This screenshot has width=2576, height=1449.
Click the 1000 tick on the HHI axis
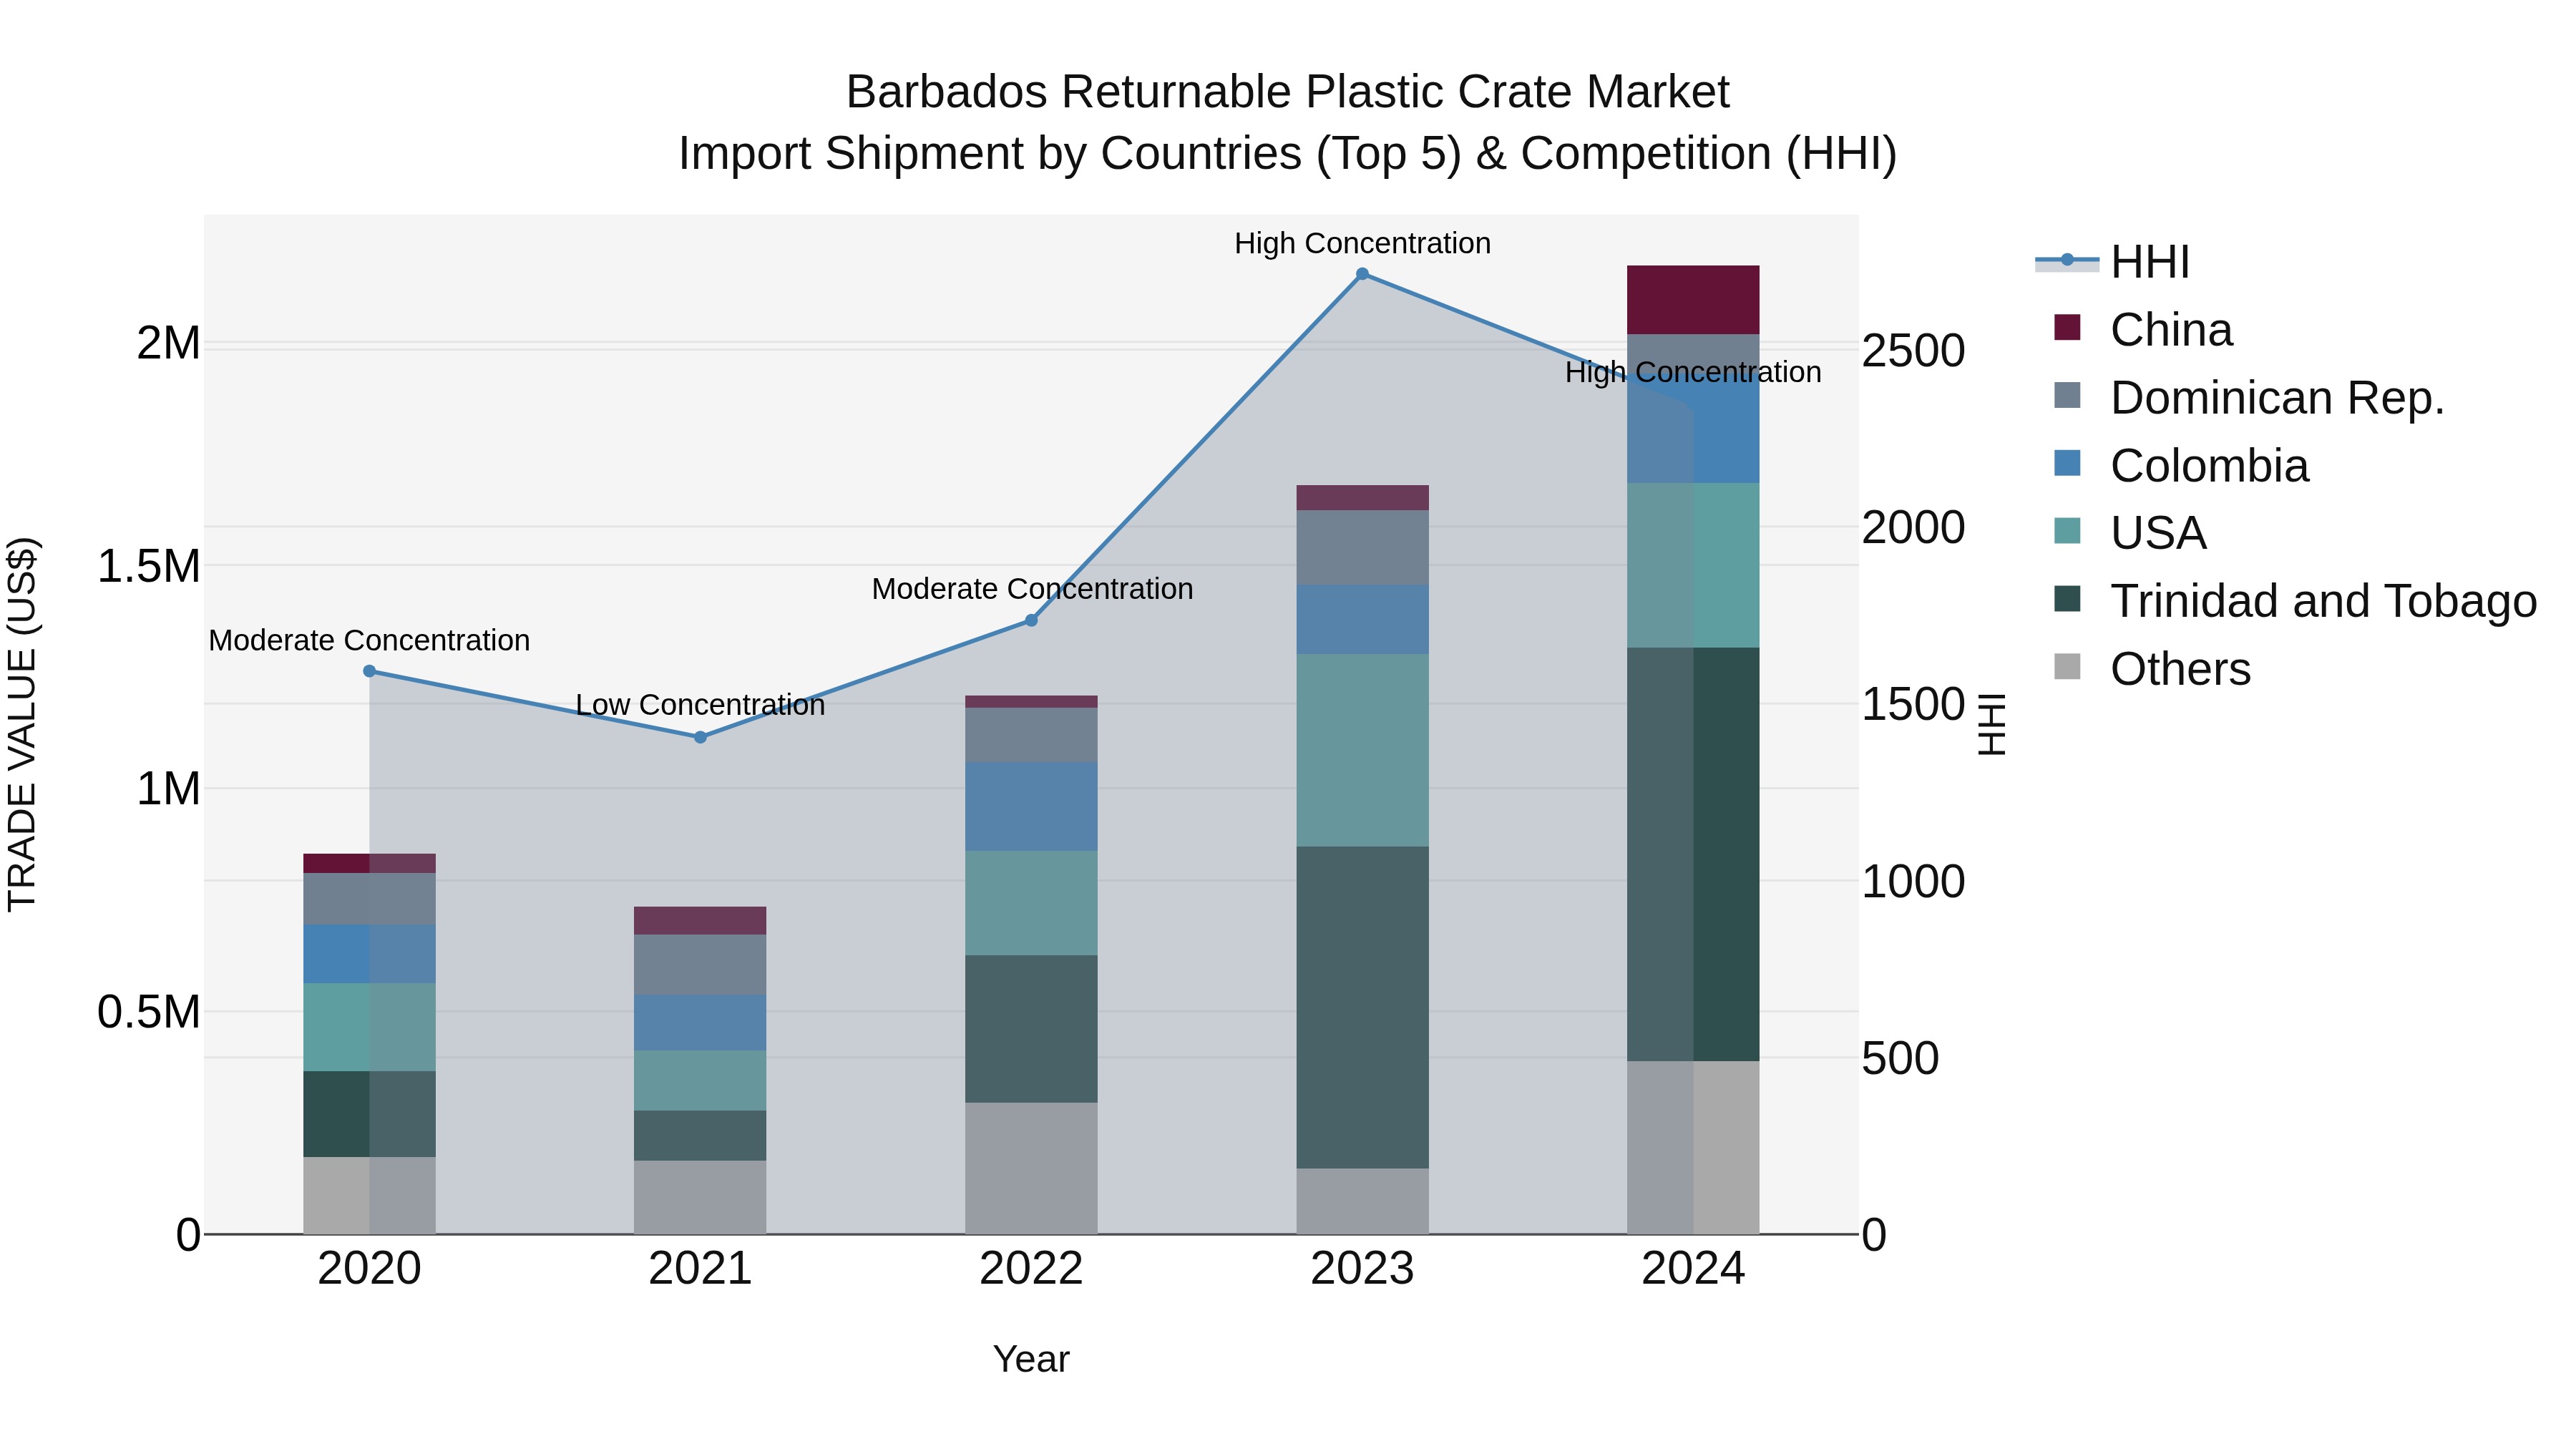point(1913,882)
